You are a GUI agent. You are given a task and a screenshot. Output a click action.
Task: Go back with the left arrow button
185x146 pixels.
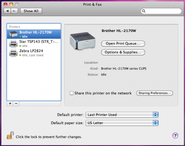coord(7,11)
